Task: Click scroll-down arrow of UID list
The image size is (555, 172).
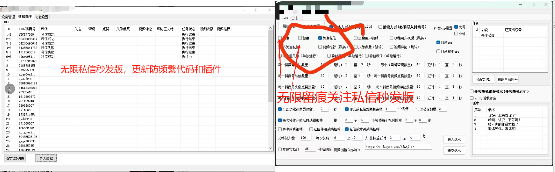Action: tap(270, 148)
